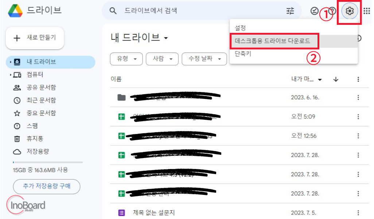Click the star icon beside 중요 문서함
The width and height of the screenshot is (374, 219).
click(17, 113)
